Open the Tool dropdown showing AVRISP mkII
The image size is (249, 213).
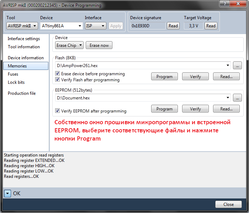coord(22,26)
